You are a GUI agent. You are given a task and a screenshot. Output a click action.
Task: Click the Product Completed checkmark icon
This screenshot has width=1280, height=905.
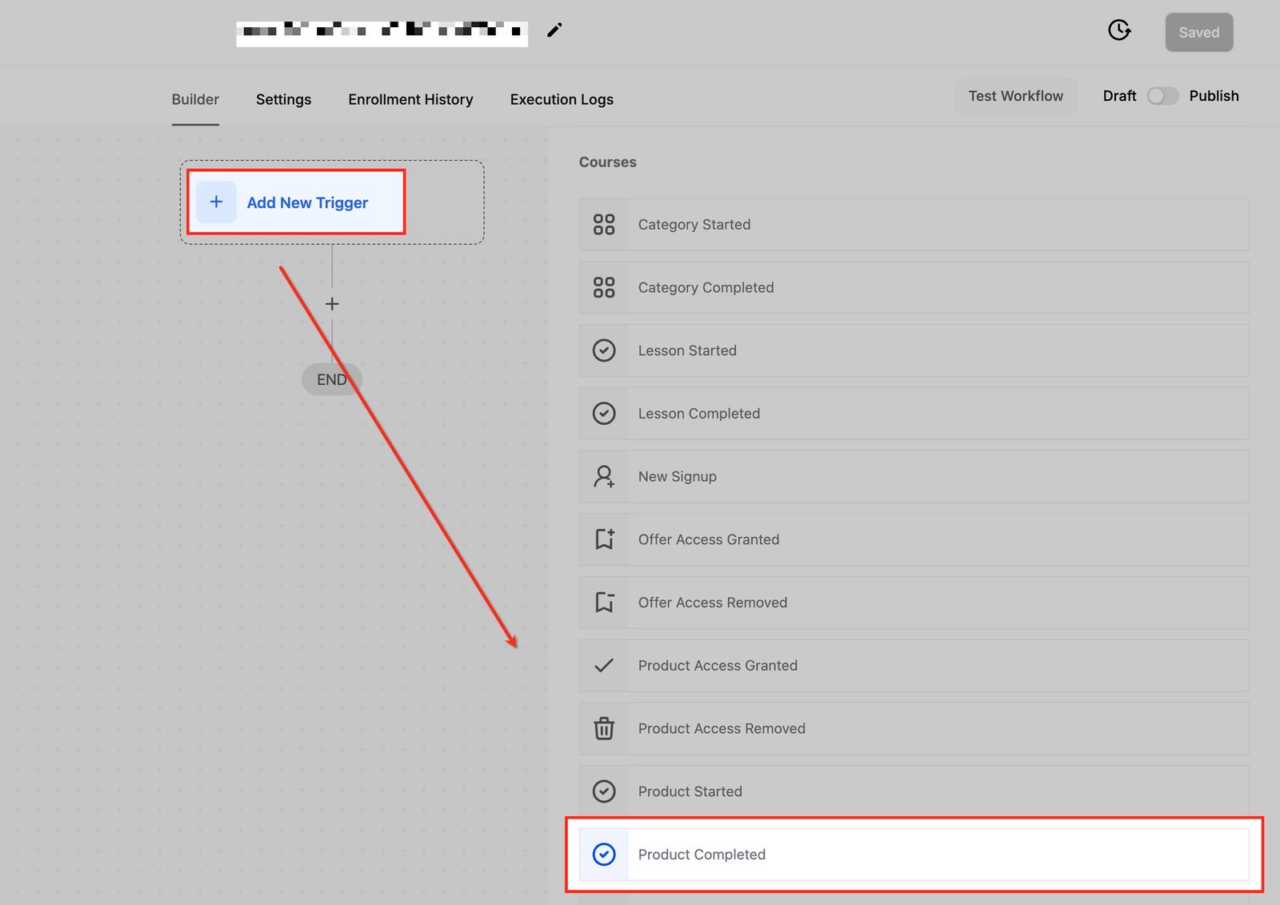click(x=604, y=855)
